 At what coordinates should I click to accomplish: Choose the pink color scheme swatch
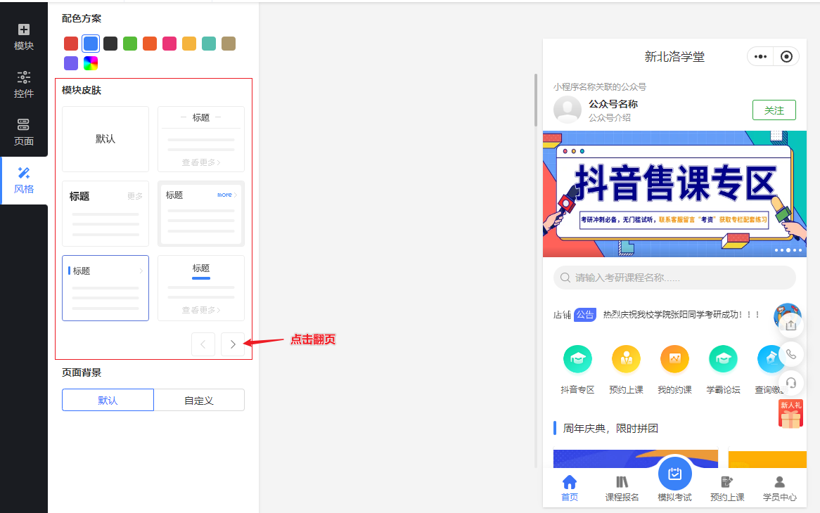coord(169,44)
